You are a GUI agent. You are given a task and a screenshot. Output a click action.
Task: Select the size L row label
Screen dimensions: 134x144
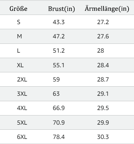click(19, 51)
